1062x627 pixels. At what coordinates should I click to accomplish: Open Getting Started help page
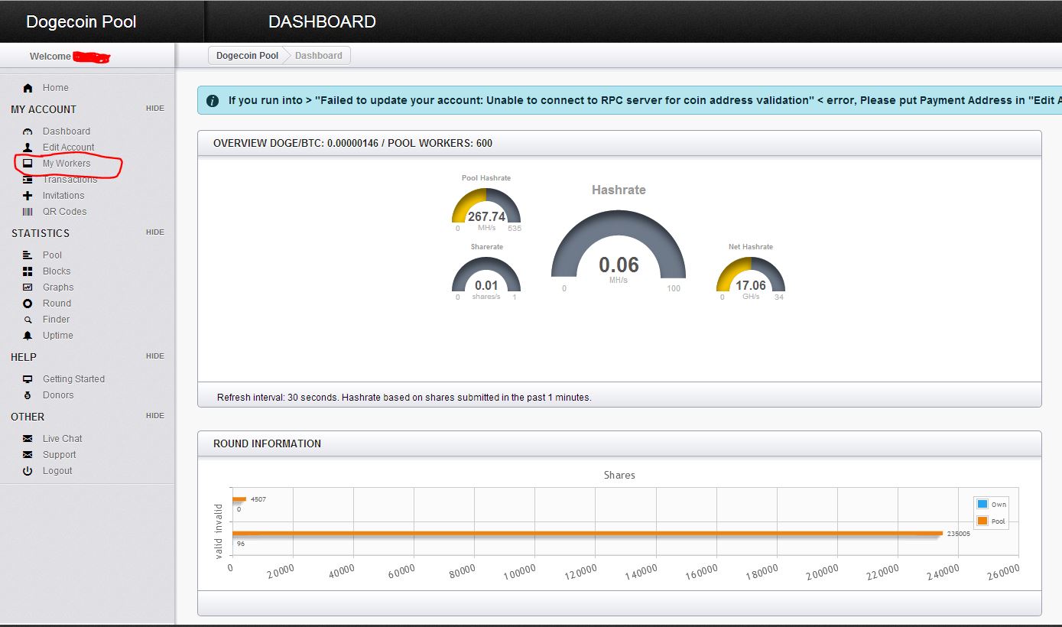pos(73,379)
